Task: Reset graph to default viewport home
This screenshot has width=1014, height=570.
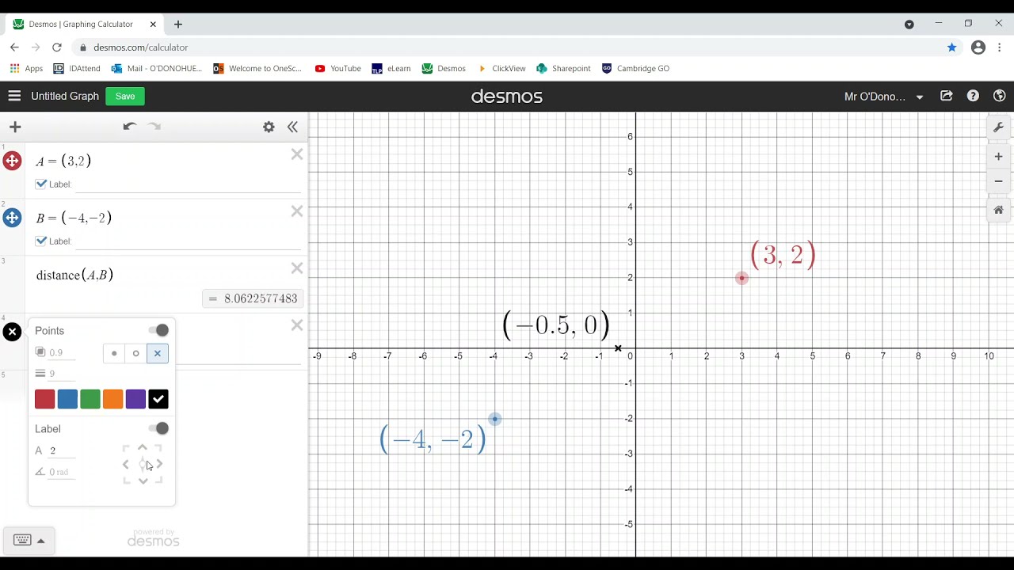Action: [998, 210]
